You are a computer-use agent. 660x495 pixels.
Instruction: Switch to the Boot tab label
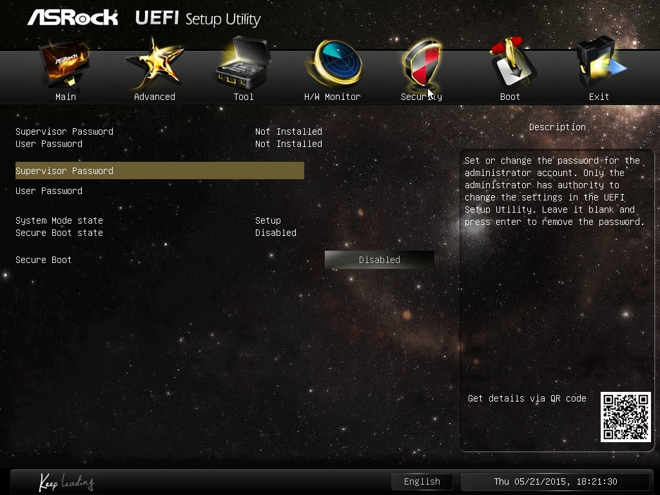510,97
